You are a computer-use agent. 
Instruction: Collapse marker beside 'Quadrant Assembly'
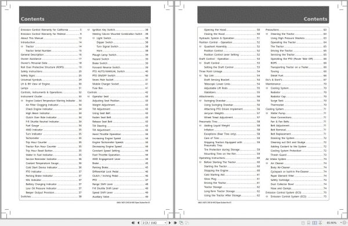[201, 46]
